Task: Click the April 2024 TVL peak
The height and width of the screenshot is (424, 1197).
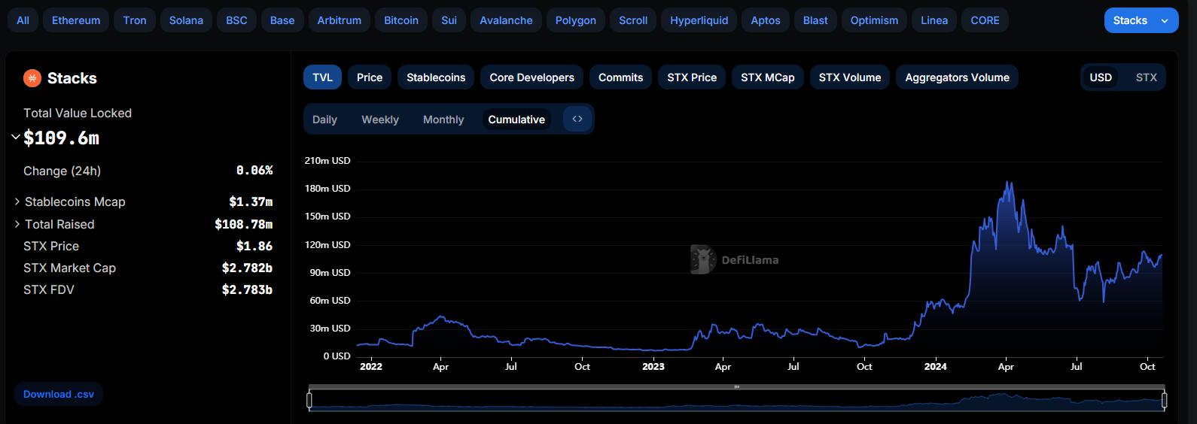Action: [1008, 183]
